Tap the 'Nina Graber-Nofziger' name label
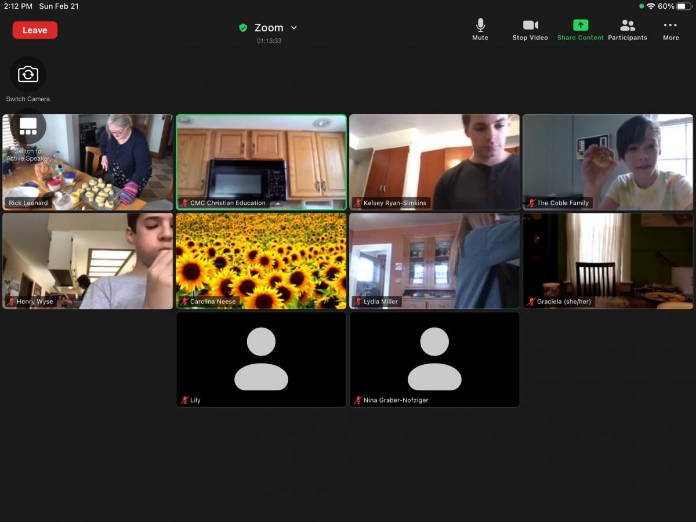 (x=396, y=400)
